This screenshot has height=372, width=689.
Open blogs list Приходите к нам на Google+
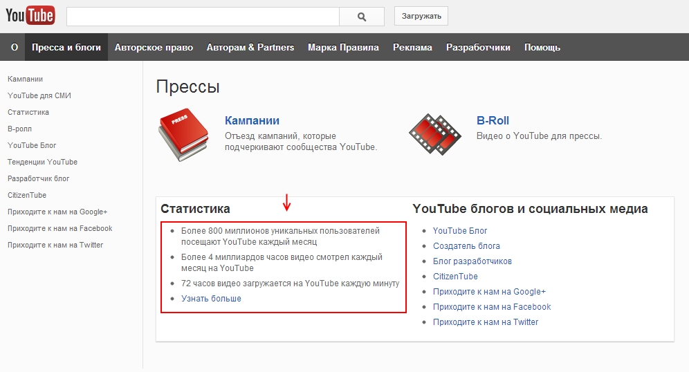(489, 292)
